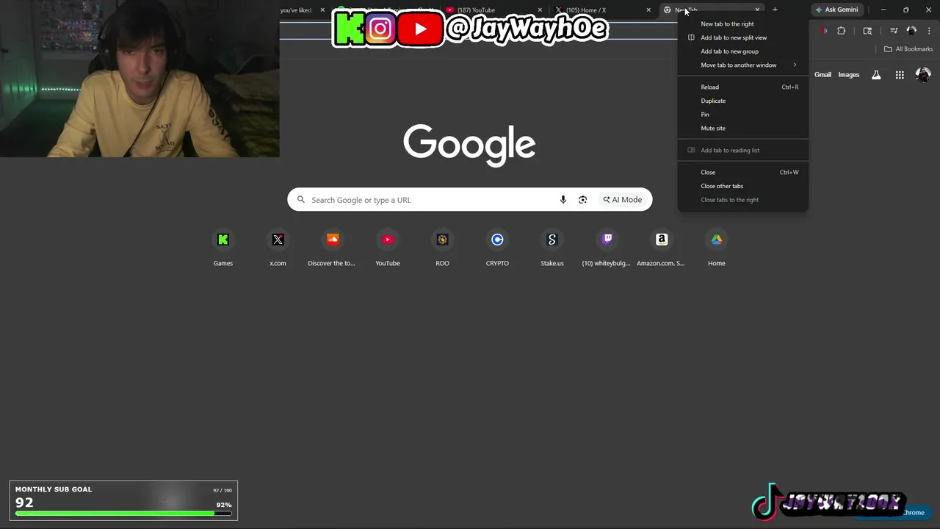This screenshot has height=529, width=940.
Task: Expand 'Move tab to another window' submenu
Action: pyautogui.click(x=742, y=65)
